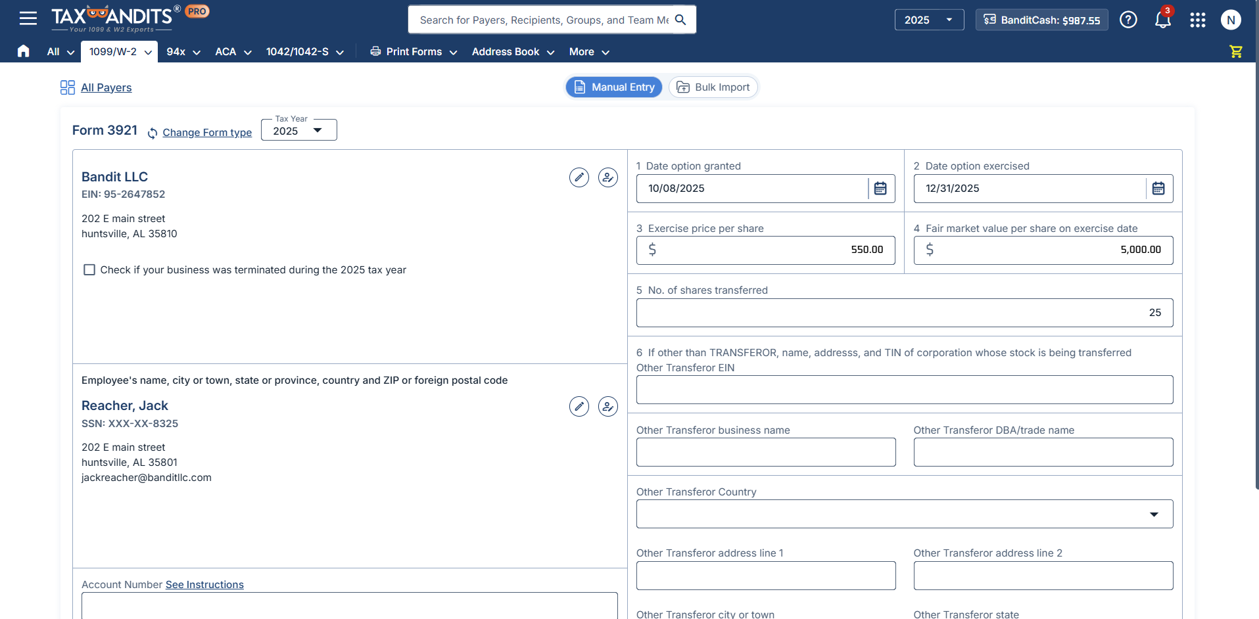Expand the Tax Year dropdown on form

(x=298, y=131)
